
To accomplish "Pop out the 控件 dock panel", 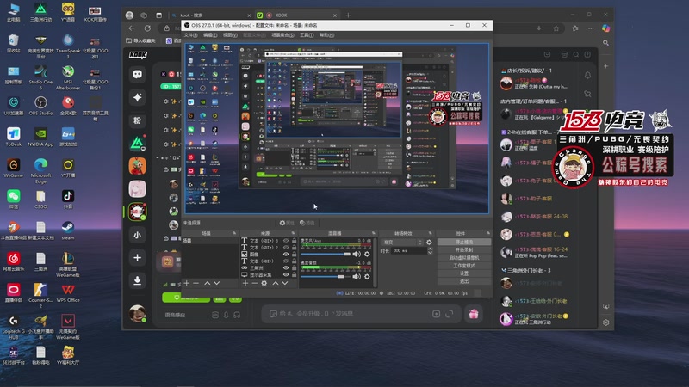I will [487, 233].
